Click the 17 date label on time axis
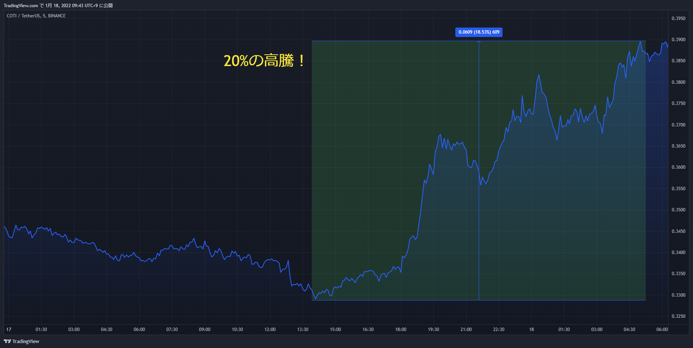The image size is (693, 348). pos(9,330)
